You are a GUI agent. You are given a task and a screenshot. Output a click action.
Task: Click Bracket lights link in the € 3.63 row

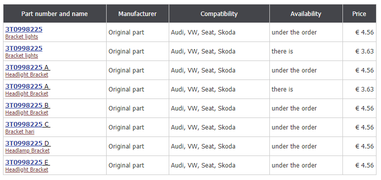coord(22,55)
